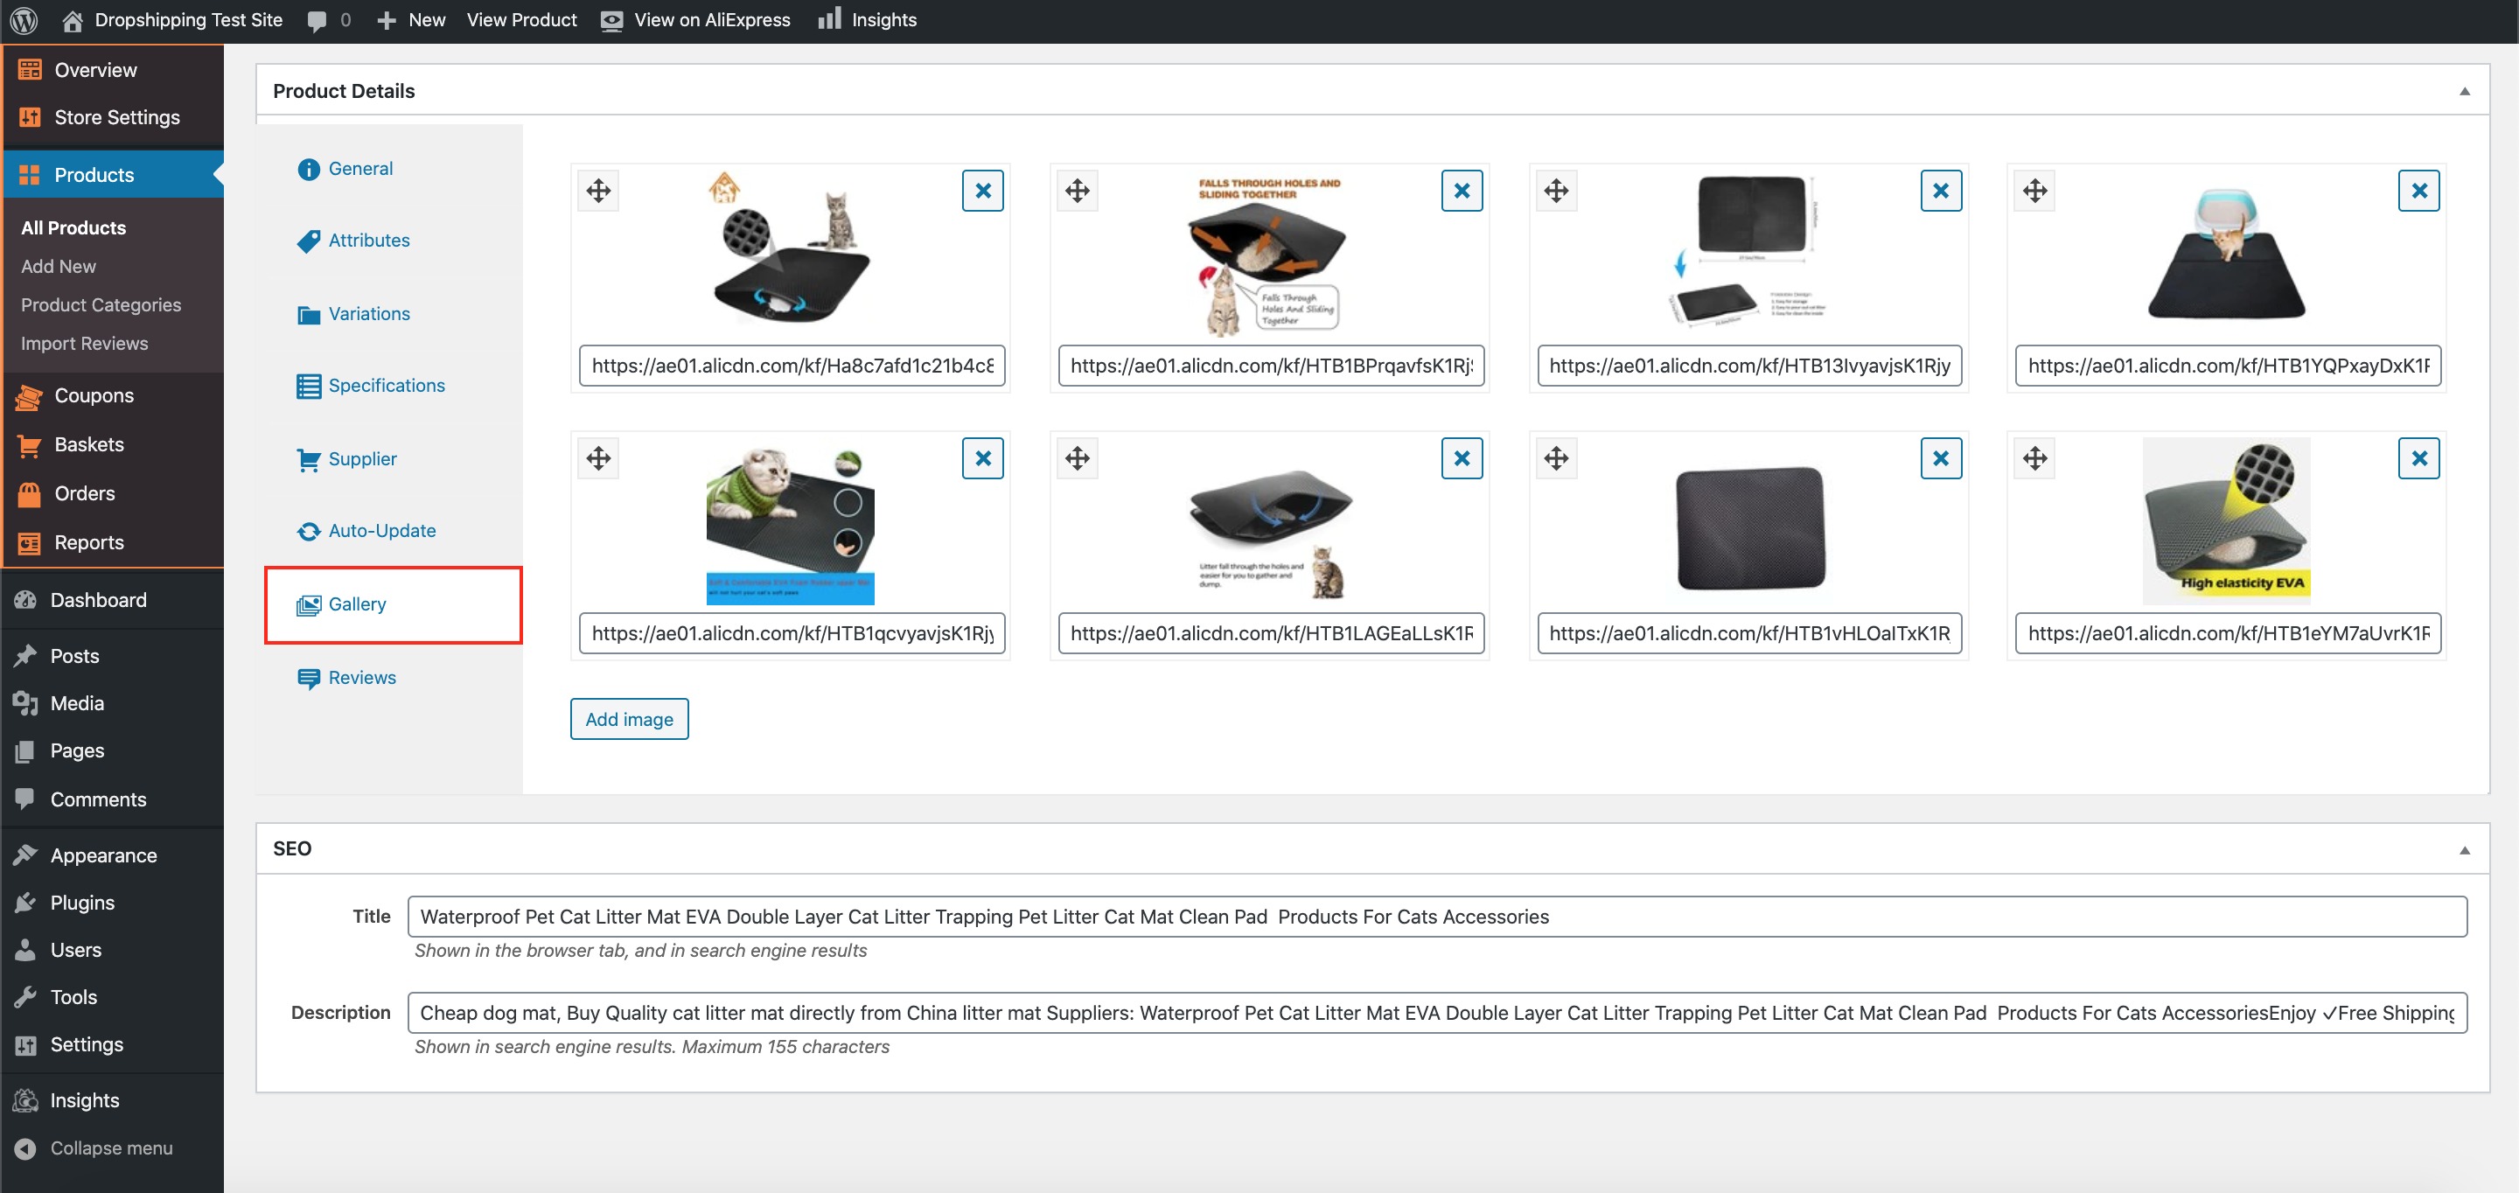The image size is (2519, 1193).
Task: Open View on AliExpress link
Action: (711, 19)
